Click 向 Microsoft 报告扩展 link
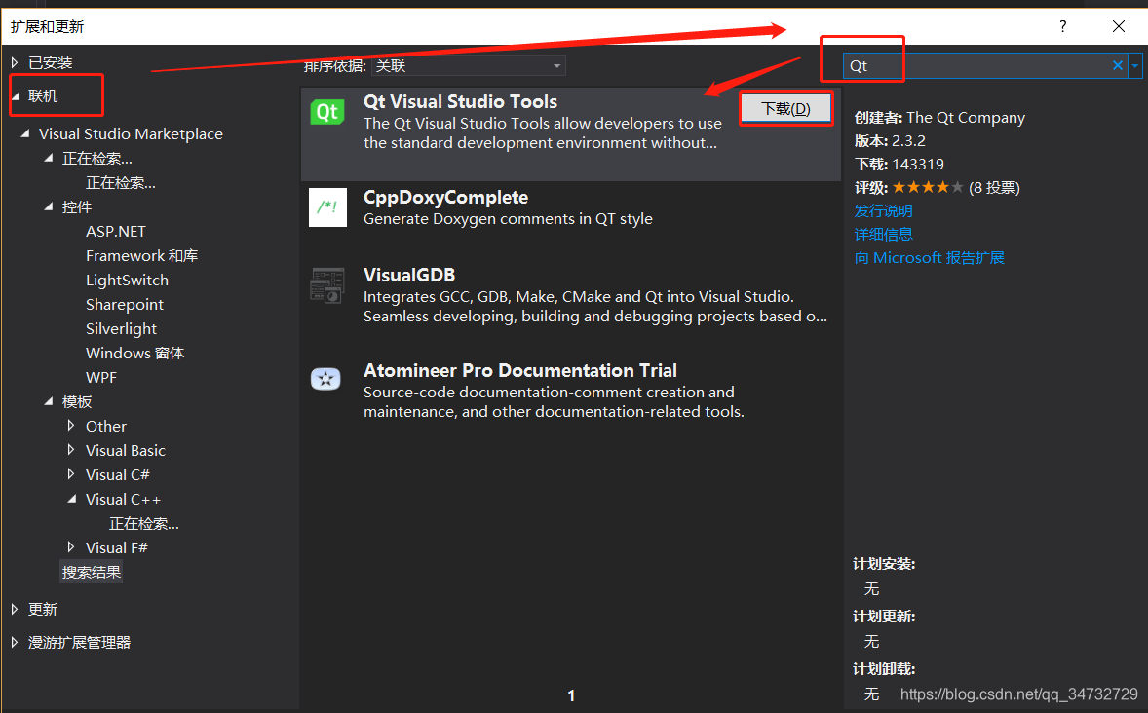 coord(929,258)
